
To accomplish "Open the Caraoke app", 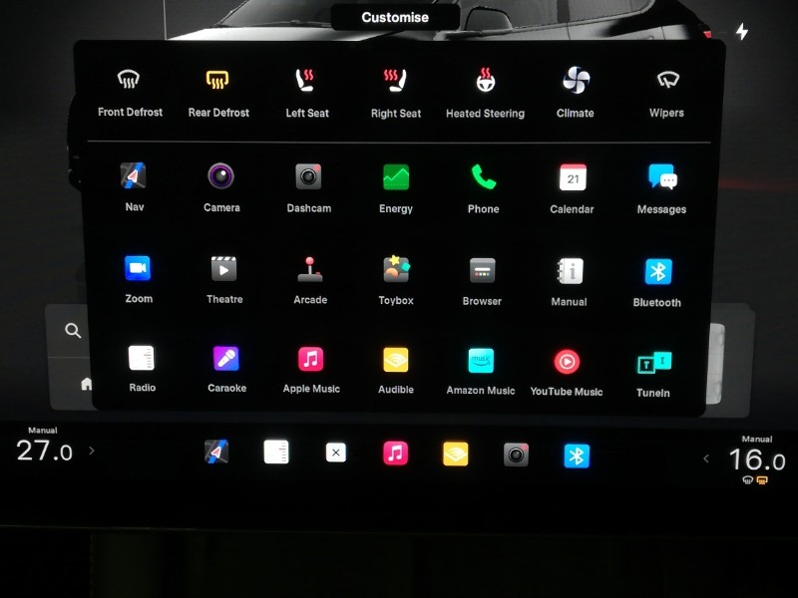I will 225,359.
